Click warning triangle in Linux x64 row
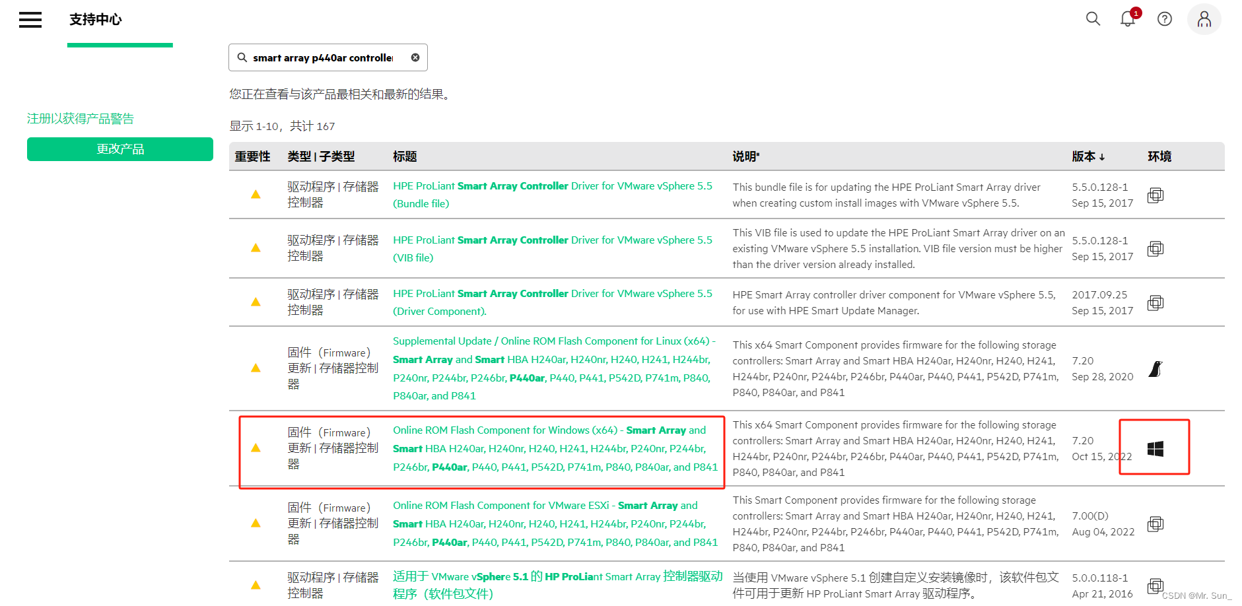Viewport: 1242px width, 606px height. (x=256, y=368)
